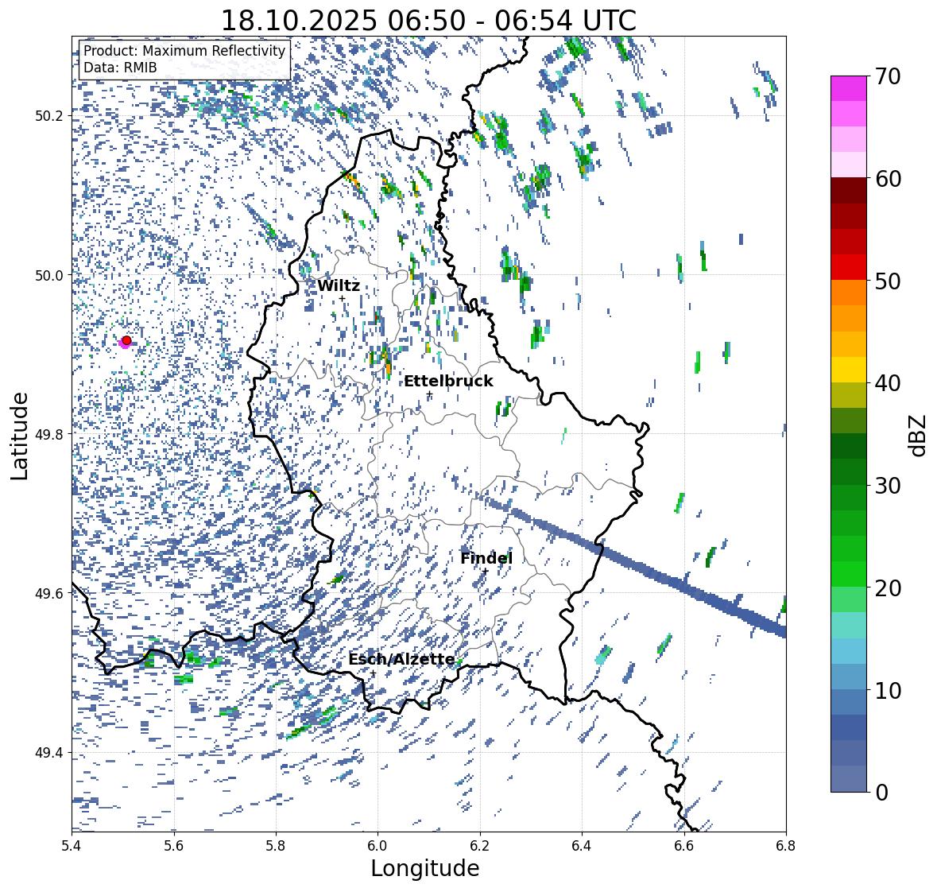Click the cross marker under Esch/Alzette
937x888 pixels.
pyautogui.click(x=374, y=673)
